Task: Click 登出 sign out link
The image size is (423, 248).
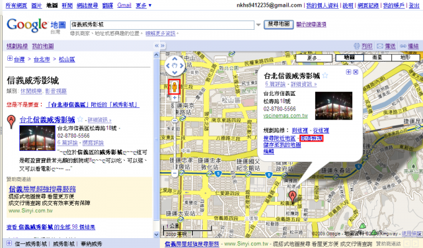Action: point(414,5)
